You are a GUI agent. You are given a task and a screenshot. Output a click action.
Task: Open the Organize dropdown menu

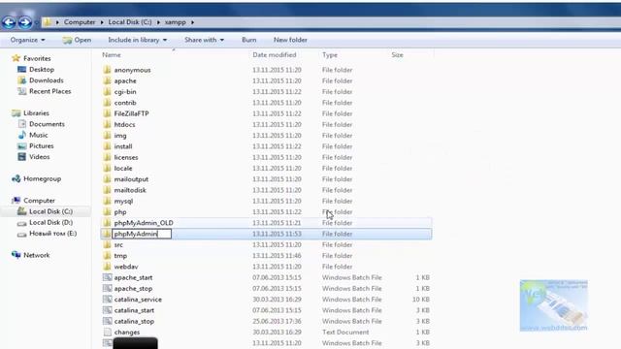click(x=28, y=40)
